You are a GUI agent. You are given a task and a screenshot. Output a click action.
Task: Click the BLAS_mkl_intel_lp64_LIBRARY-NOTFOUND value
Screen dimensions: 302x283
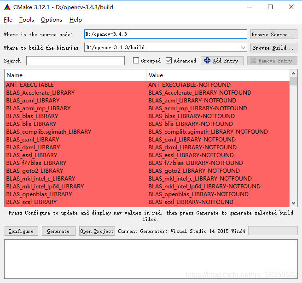(204, 187)
